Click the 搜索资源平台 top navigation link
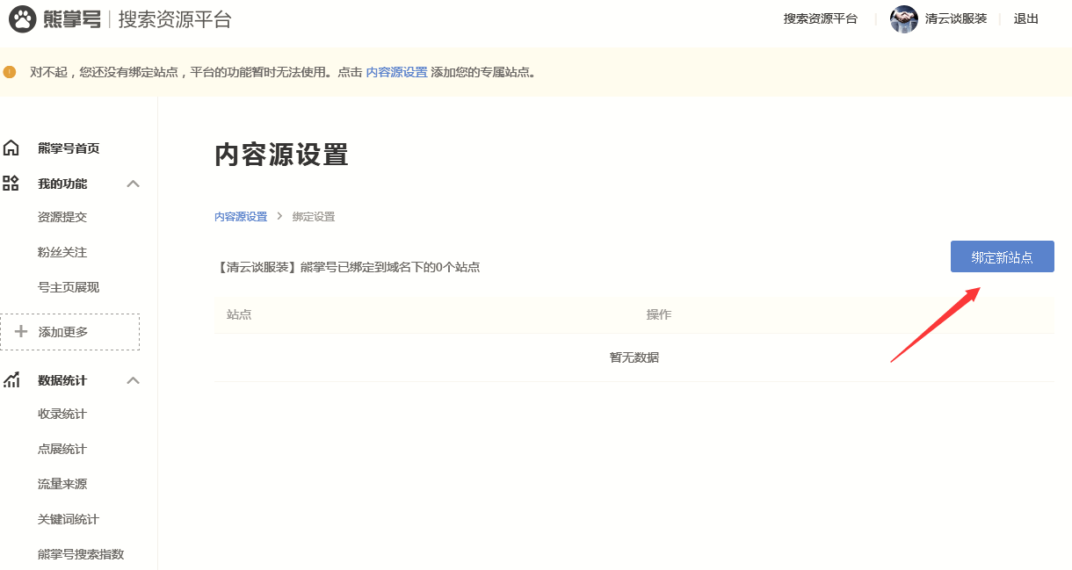 pyautogui.click(x=821, y=18)
